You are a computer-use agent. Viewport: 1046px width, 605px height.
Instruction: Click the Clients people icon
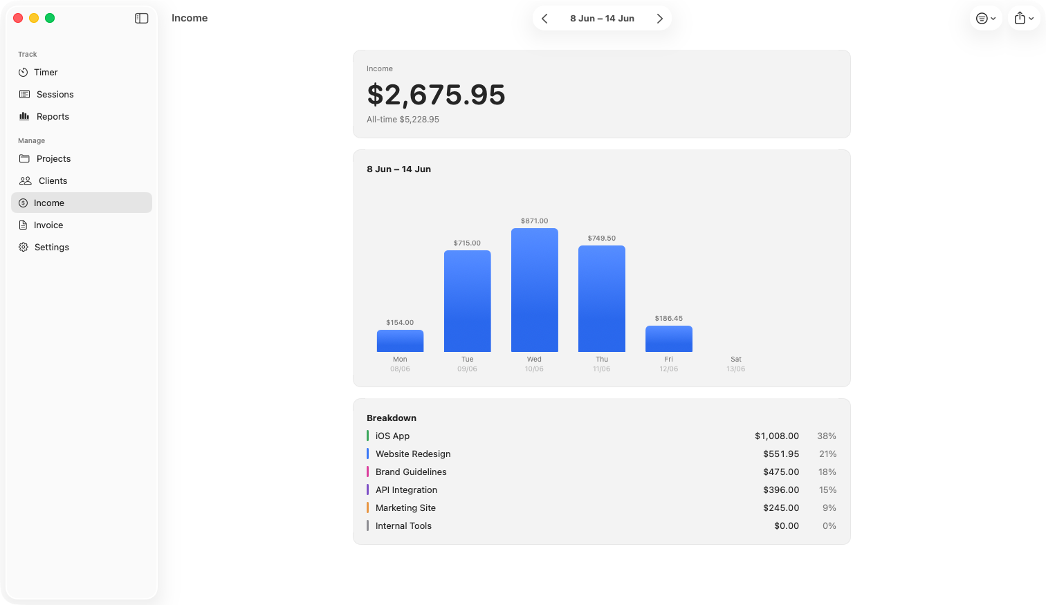(26, 181)
